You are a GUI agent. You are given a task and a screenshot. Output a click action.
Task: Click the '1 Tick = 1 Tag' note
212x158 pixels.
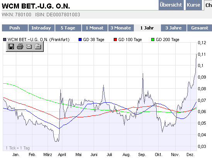click(17, 148)
